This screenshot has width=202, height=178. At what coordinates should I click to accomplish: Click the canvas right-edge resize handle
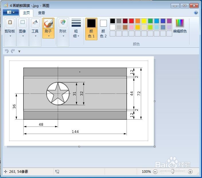pyautogui.click(x=155, y=101)
